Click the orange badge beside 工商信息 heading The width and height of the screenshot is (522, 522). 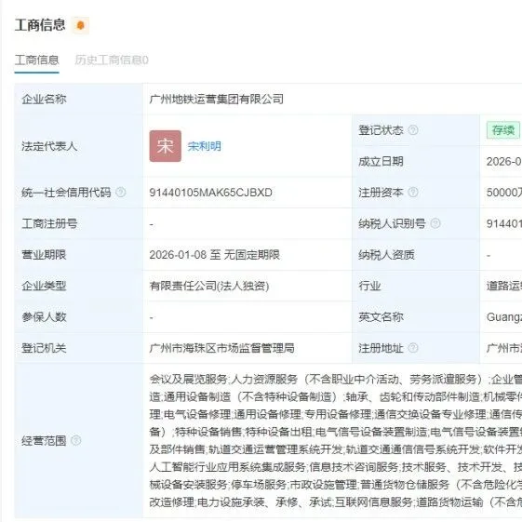(x=81, y=26)
